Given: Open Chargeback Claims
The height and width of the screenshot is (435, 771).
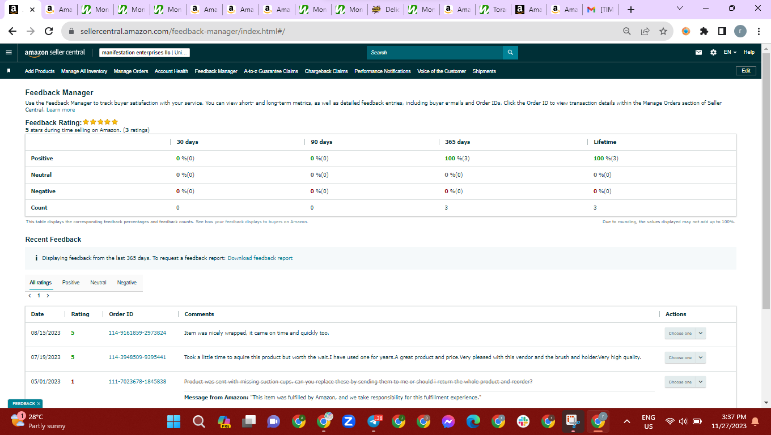Looking at the screenshot, I should (x=327, y=71).
